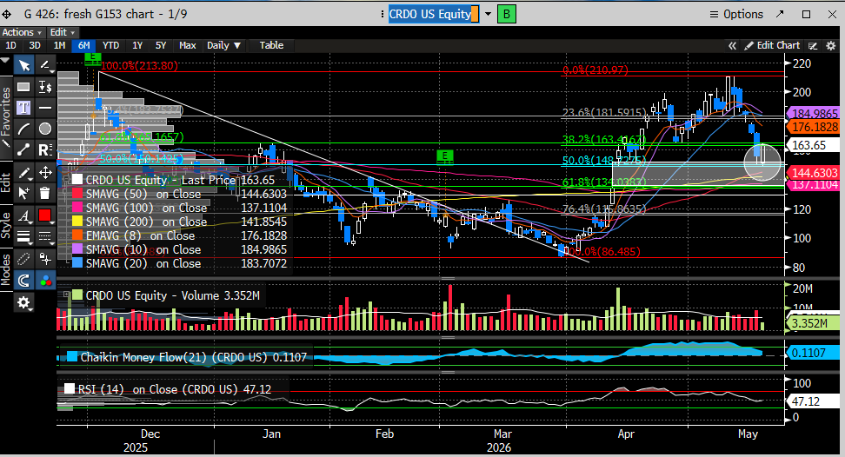Select the 1Y time range
The width and height of the screenshot is (845, 457).
coord(137,45)
